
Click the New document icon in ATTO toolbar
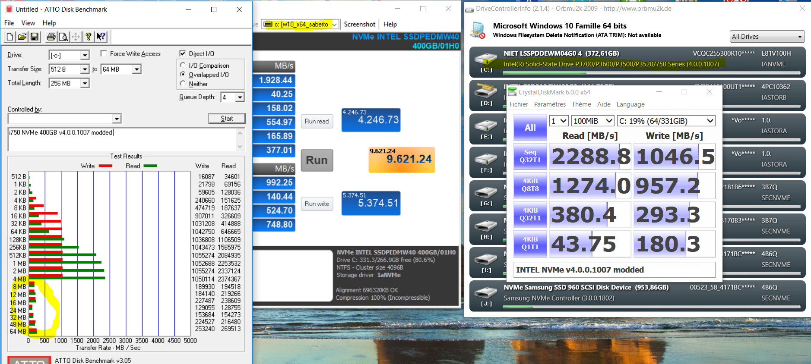pyautogui.click(x=10, y=37)
